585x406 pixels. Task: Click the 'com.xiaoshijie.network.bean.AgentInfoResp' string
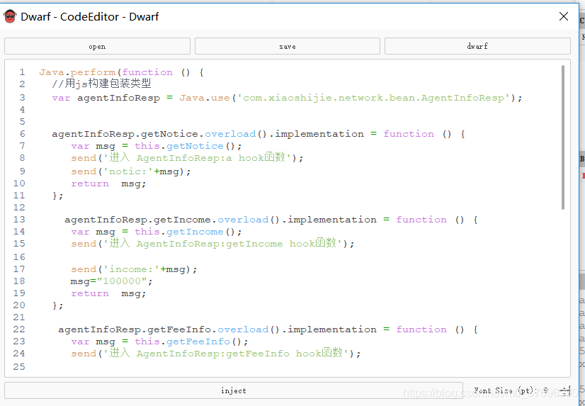[373, 98]
